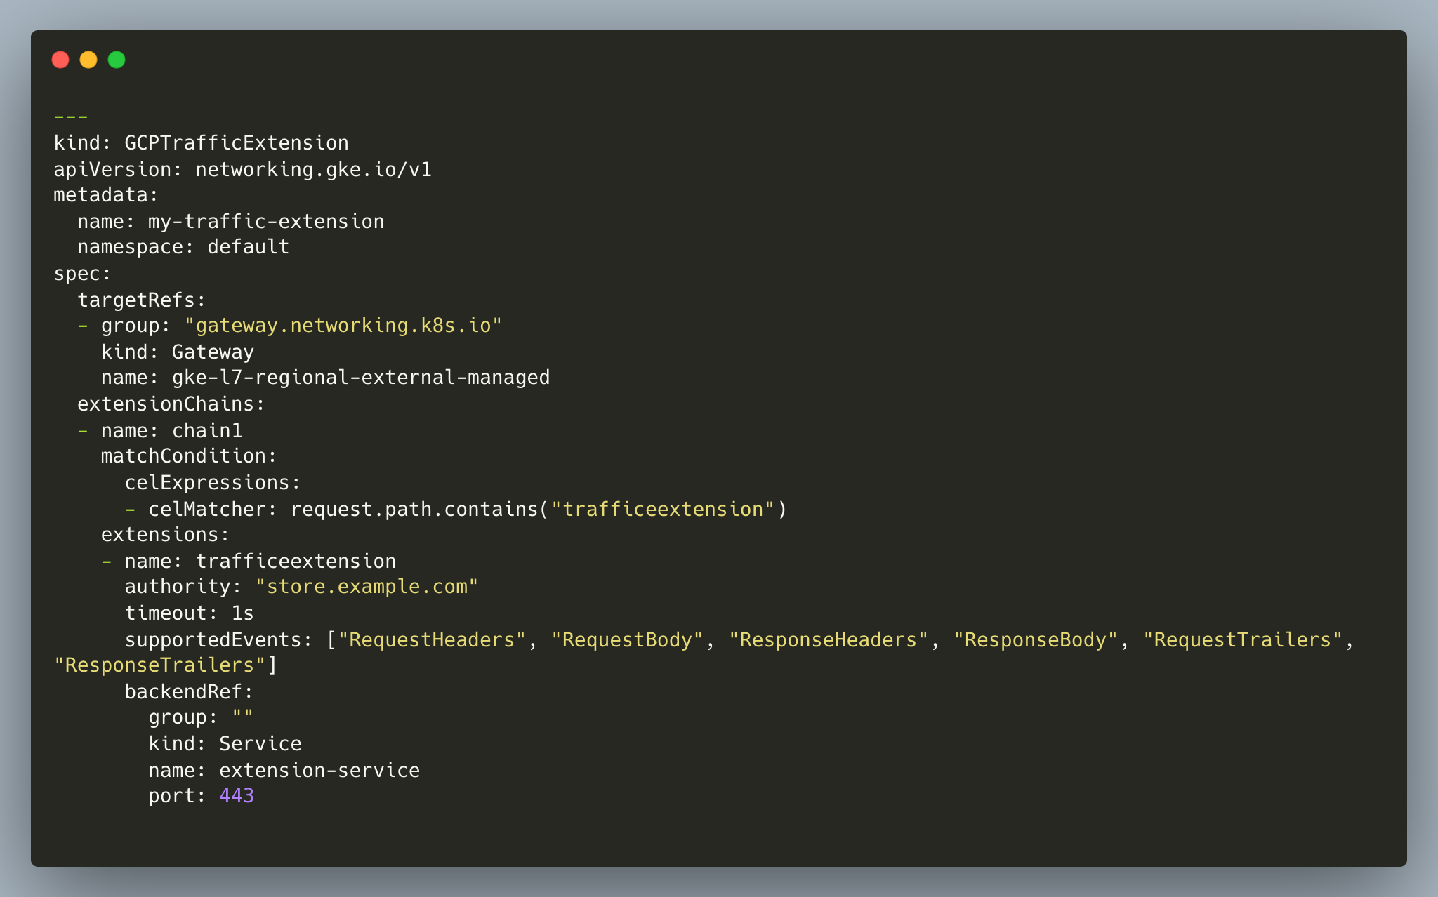The width and height of the screenshot is (1438, 897).
Task: Click the 'kind: Gateway' line
Action: 178,352
